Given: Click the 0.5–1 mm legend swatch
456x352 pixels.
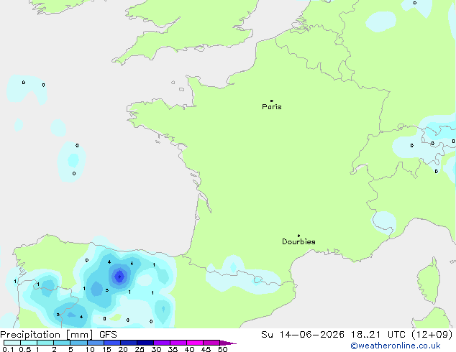Looking at the screenshot, I should pos(29,343).
